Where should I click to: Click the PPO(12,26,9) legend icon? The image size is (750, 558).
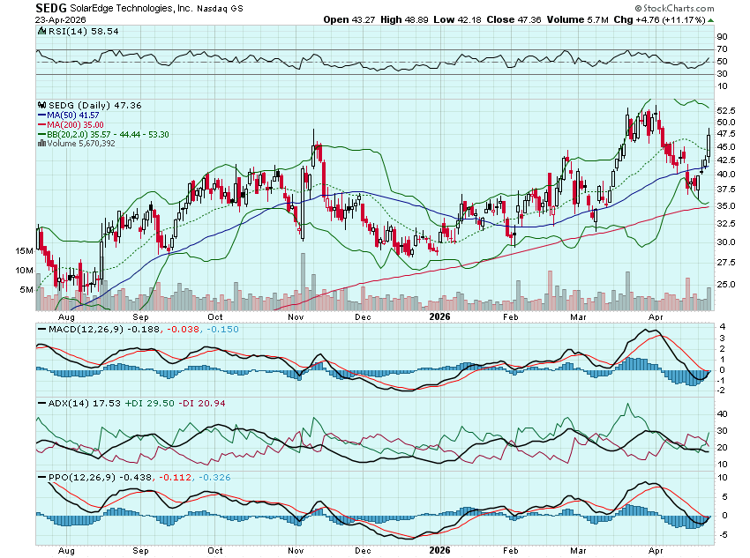pos(41,477)
